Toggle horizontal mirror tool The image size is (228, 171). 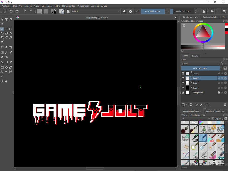204,11
